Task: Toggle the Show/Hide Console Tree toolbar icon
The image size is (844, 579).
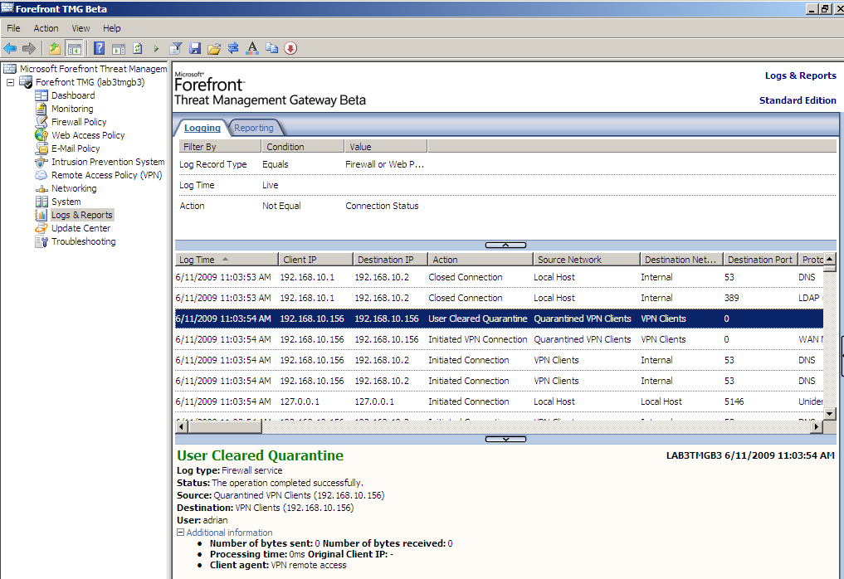Action: pos(75,48)
